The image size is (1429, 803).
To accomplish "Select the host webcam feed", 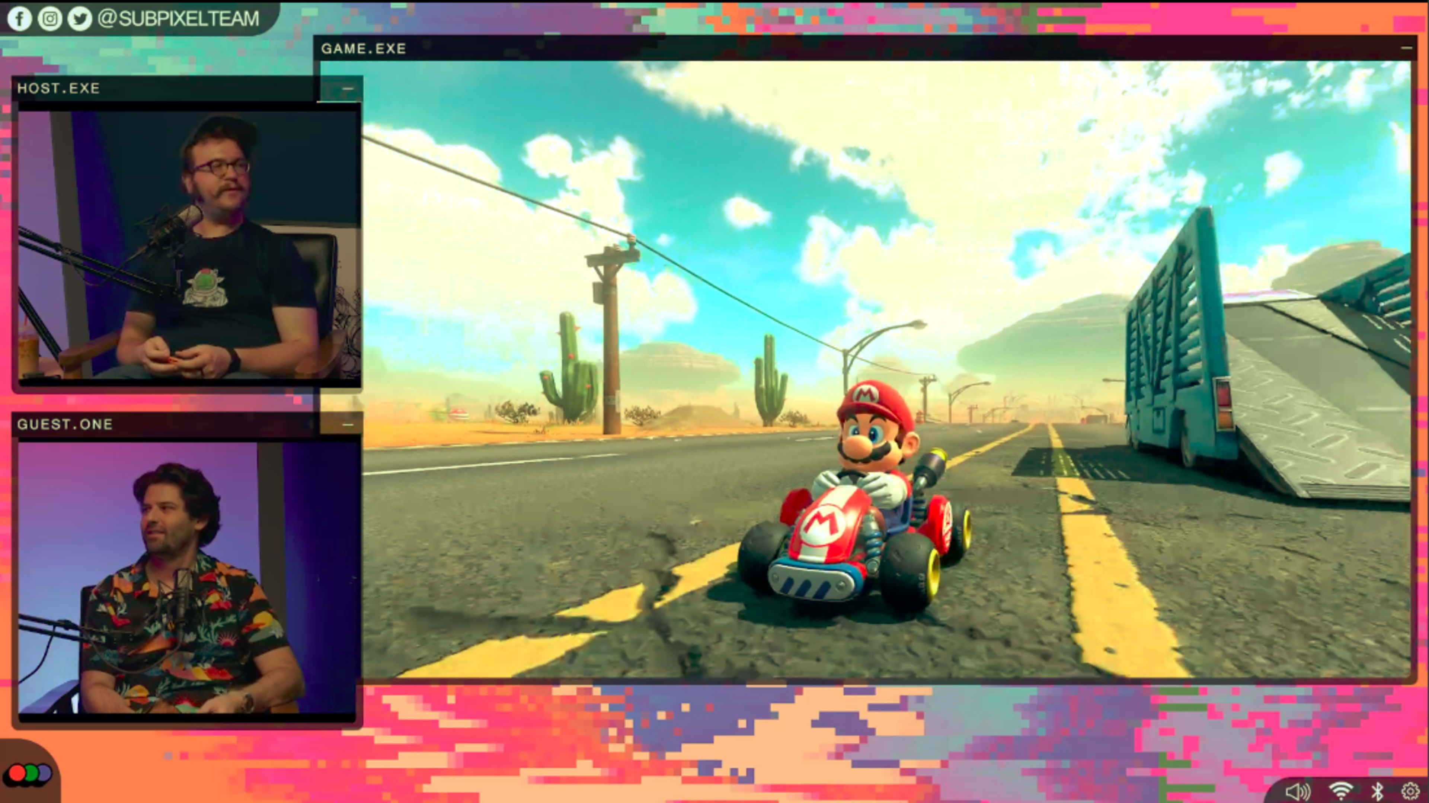I will 189,244.
